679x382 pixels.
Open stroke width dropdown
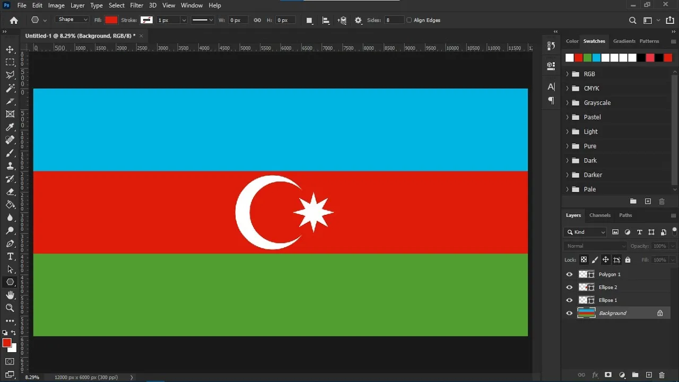(x=184, y=20)
